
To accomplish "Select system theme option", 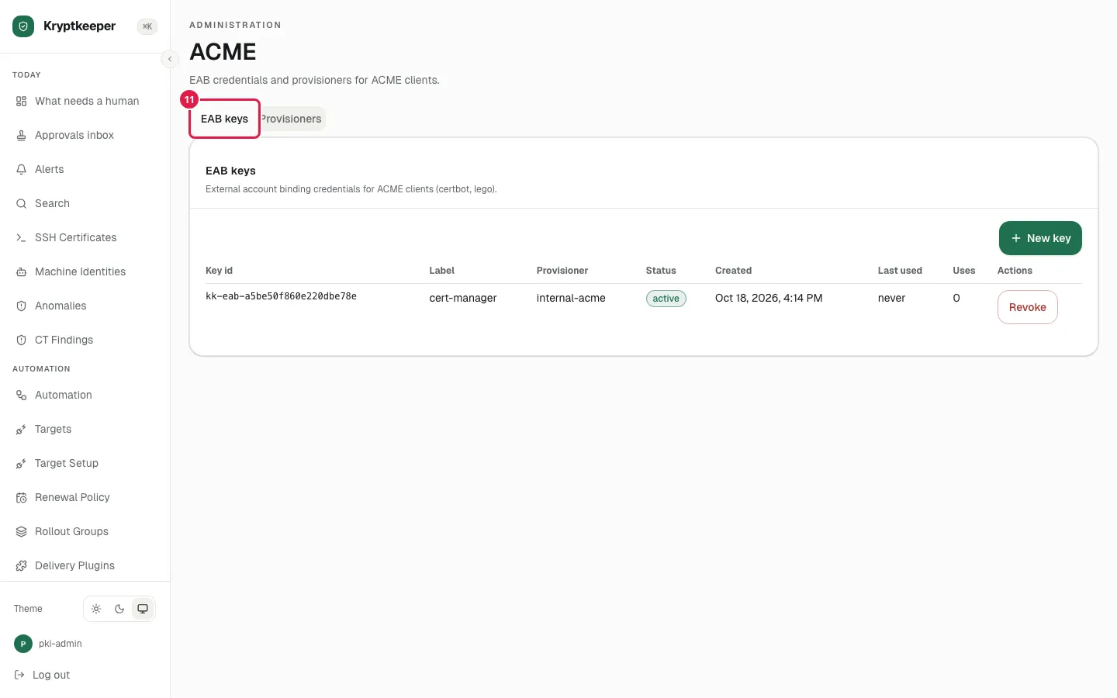I will (143, 609).
